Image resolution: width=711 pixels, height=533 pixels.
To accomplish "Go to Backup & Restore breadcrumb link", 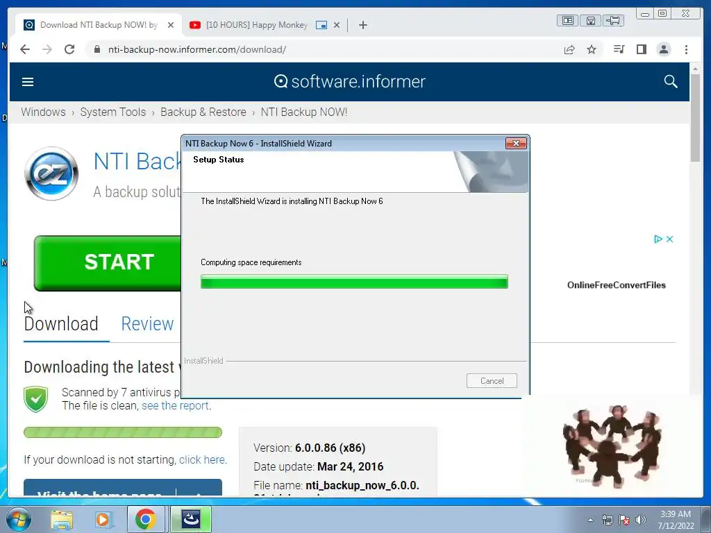I will (203, 112).
